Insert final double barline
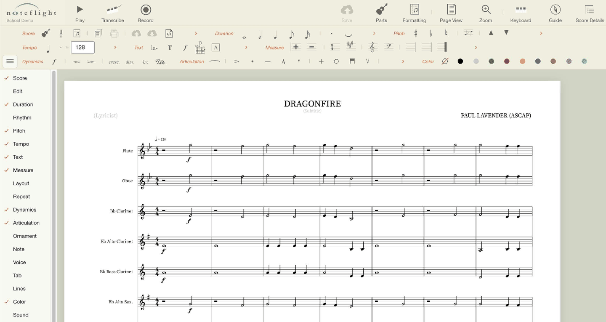Image resolution: width=606 pixels, height=322 pixels. point(442,47)
